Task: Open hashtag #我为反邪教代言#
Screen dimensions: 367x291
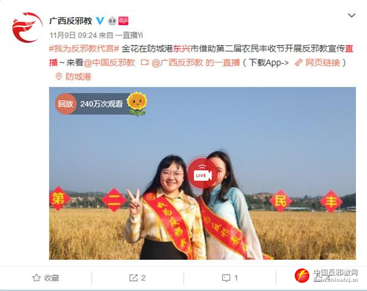Action: 84,49
